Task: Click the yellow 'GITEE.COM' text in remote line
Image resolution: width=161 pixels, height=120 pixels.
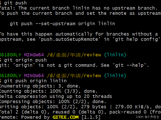Action: pos(65,117)
